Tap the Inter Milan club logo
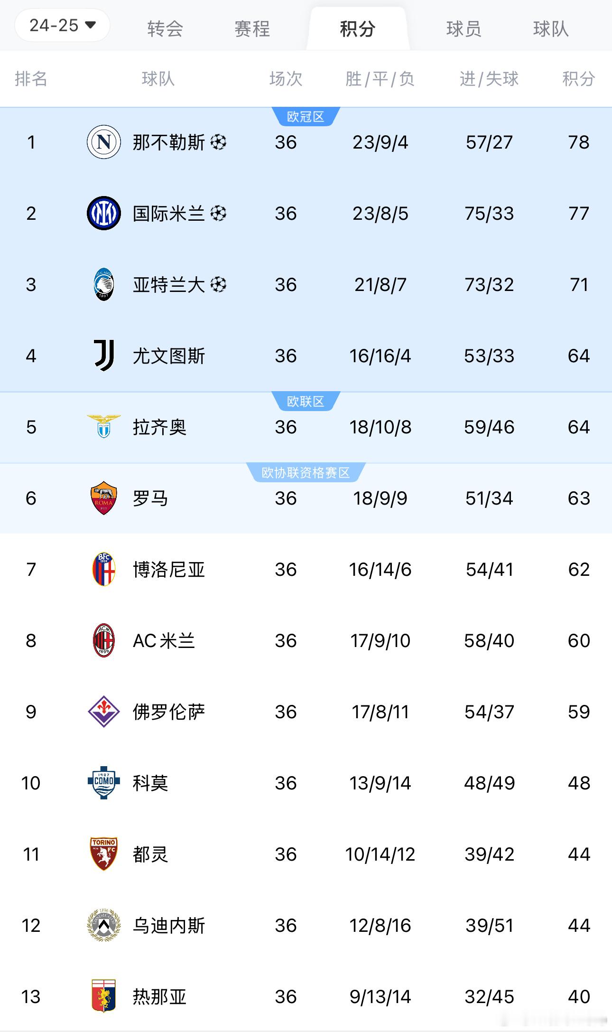 (104, 213)
